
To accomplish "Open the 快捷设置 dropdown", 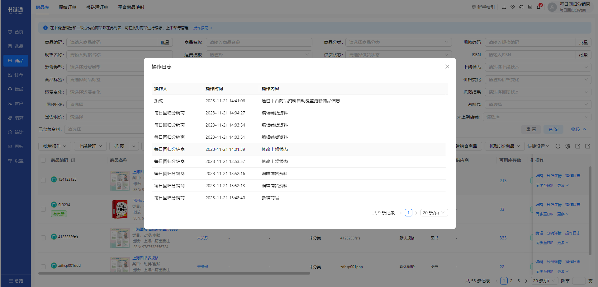I will point(538,146).
